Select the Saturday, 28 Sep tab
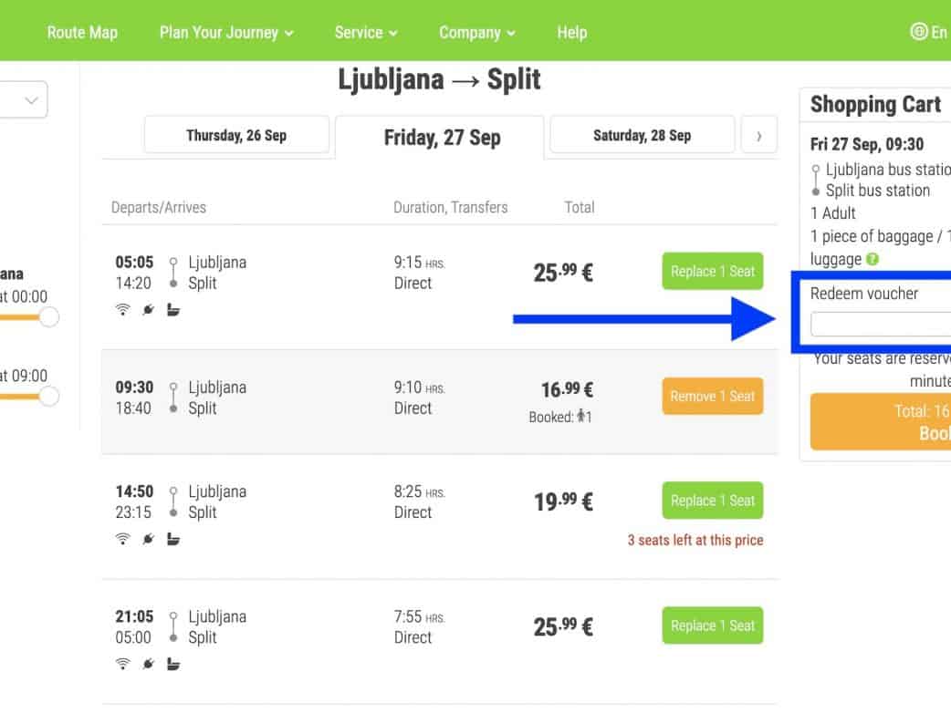Viewport: 951px width, 713px height. point(642,135)
